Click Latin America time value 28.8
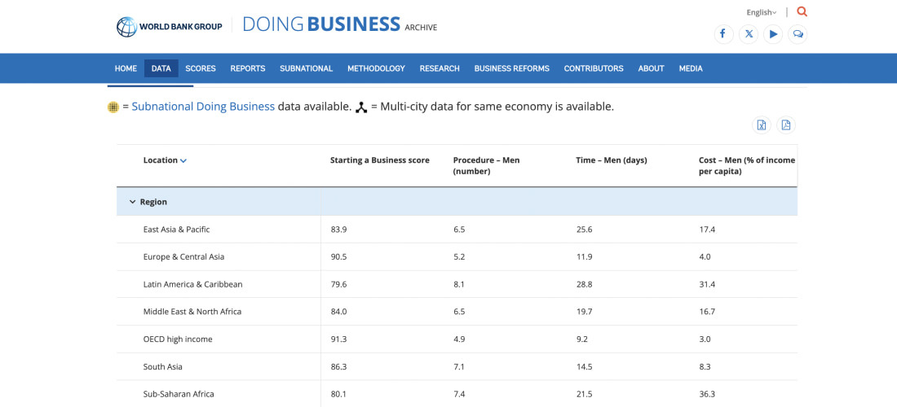This screenshot has width=897, height=407. pyautogui.click(x=584, y=284)
